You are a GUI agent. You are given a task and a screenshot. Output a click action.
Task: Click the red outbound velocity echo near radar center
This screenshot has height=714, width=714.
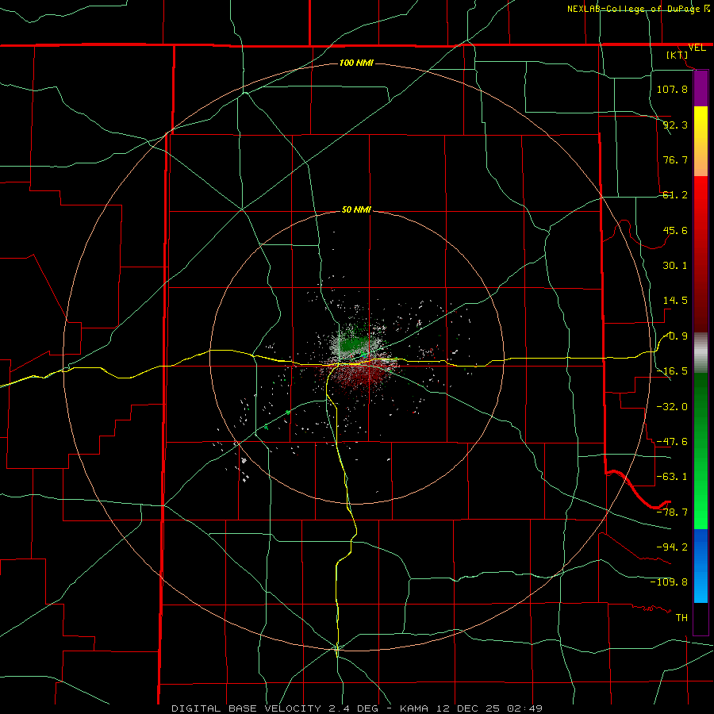pos(364,374)
